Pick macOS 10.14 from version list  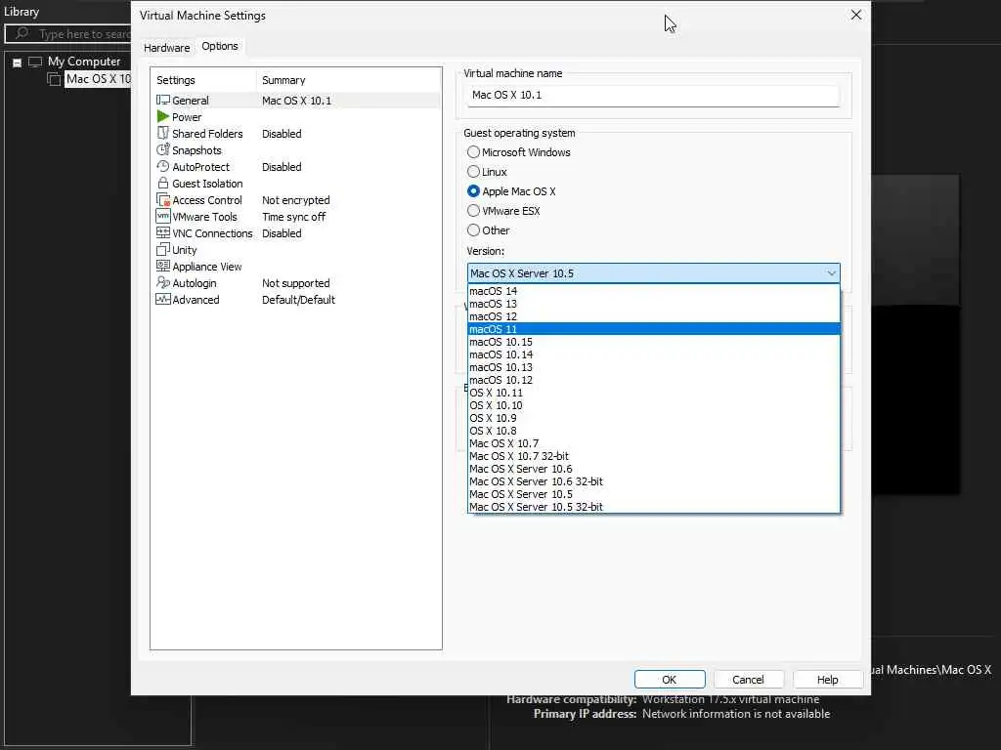coord(654,354)
